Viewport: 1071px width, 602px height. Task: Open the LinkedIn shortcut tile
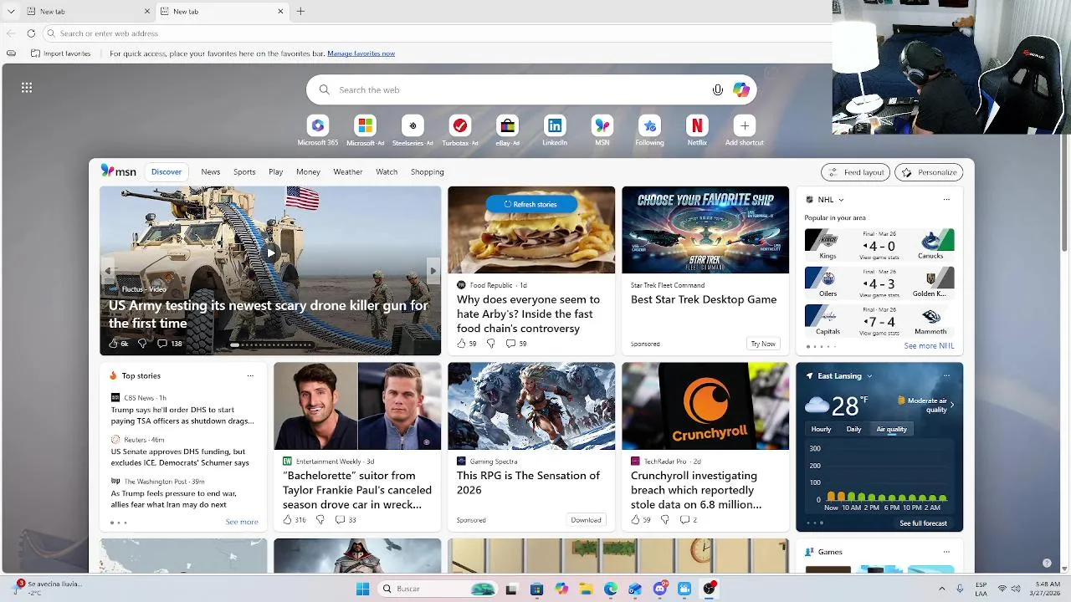[x=555, y=125]
